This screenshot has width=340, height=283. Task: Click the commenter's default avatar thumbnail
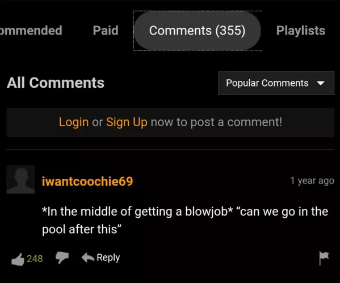(20, 179)
